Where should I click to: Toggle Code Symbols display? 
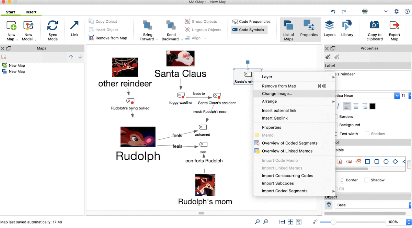249,30
